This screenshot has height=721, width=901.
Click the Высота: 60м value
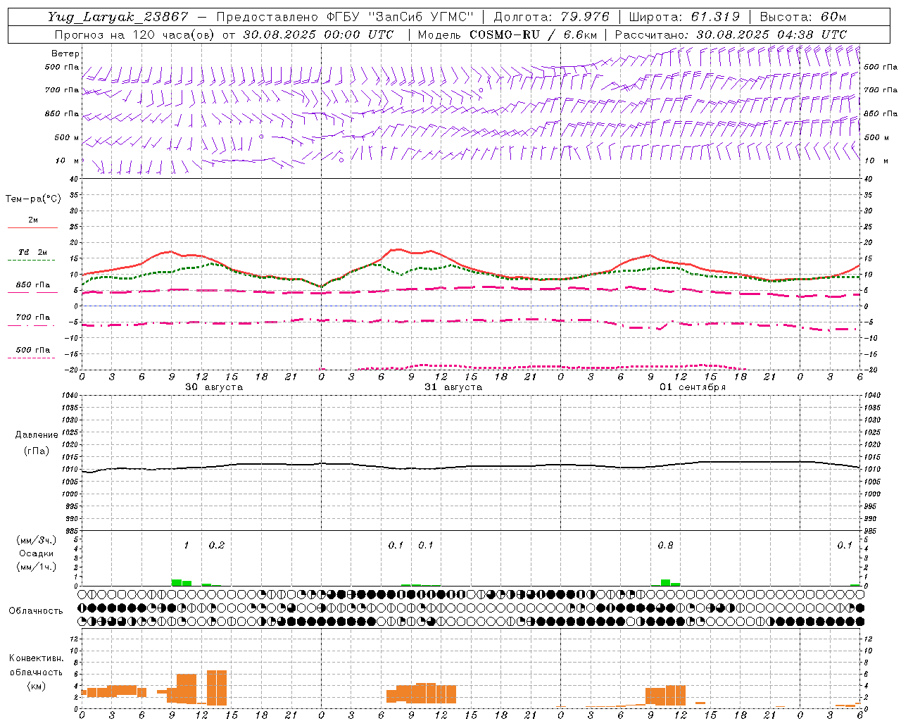click(802, 17)
